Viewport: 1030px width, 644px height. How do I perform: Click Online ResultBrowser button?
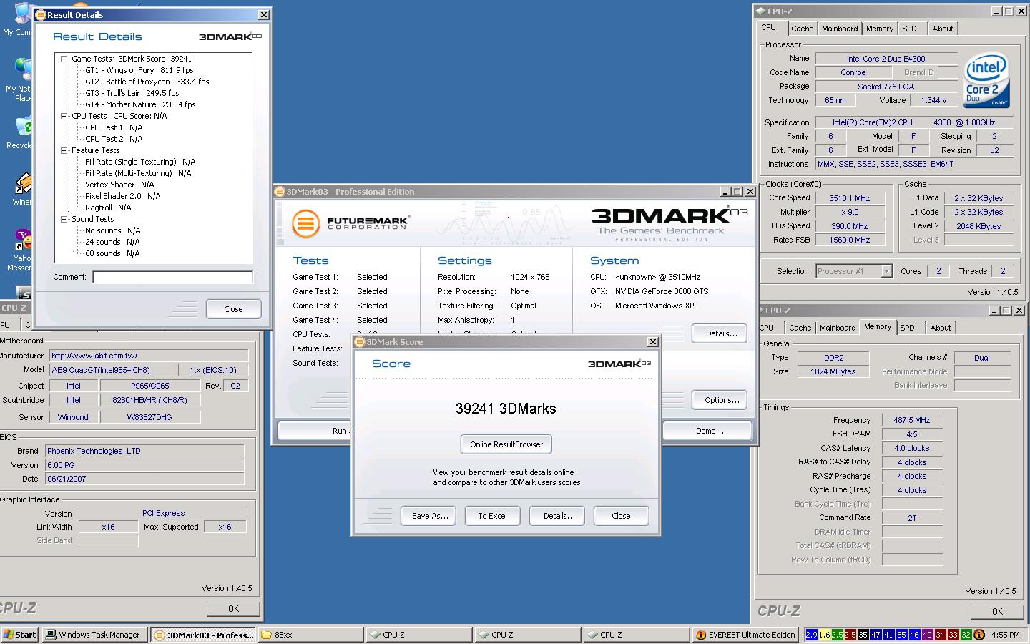pos(506,444)
